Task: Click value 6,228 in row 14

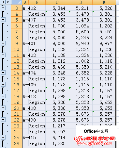Action: [x=104, y=73]
